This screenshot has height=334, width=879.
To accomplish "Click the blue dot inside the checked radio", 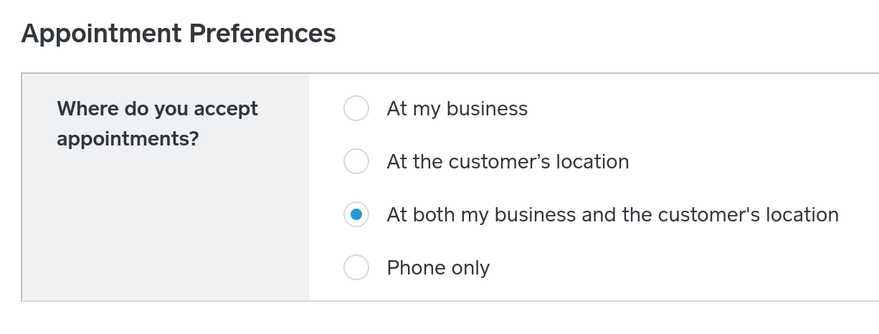I will pyautogui.click(x=356, y=214).
